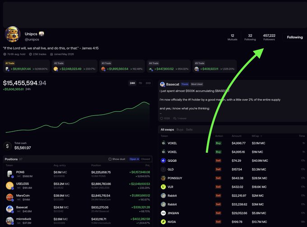Screen dimensions: 307x227
Task: Click the GLD swap amount $157.54
Action: 237,169
